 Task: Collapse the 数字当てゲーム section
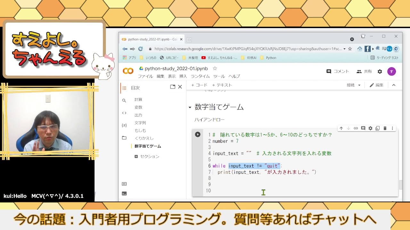coord(190,107)
